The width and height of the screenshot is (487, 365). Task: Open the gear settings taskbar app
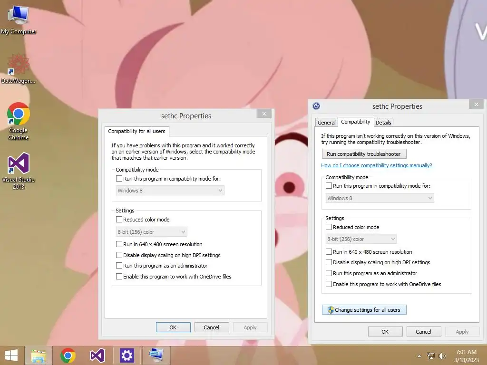127,355
